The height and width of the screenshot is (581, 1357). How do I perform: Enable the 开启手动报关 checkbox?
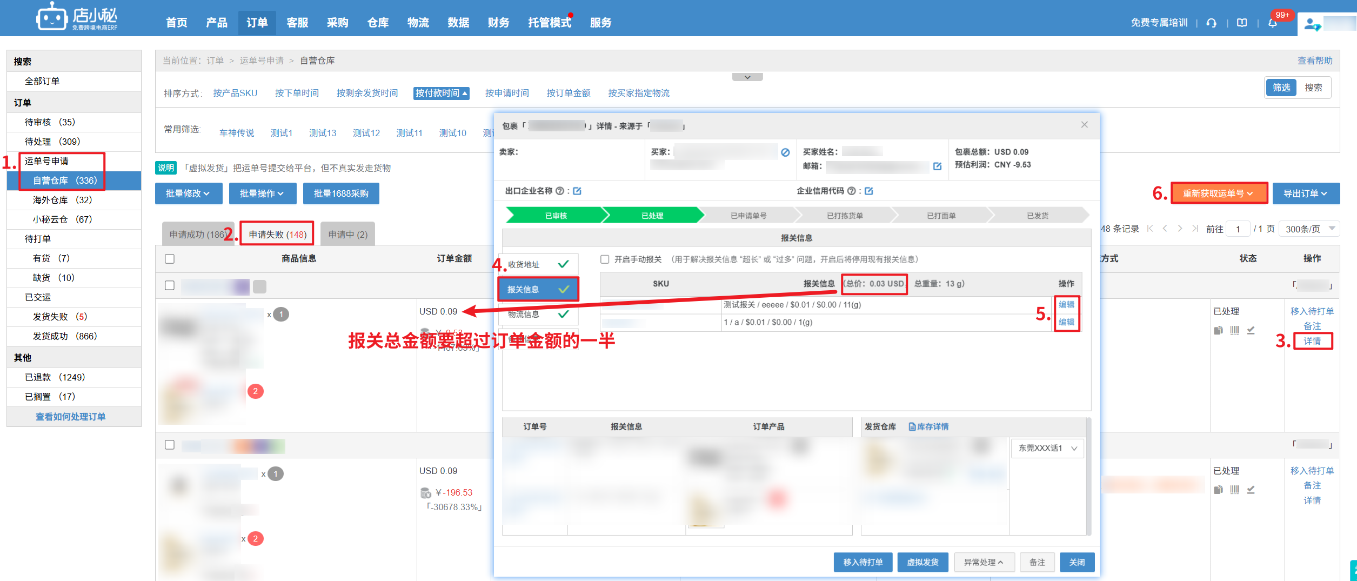point(605,259)
